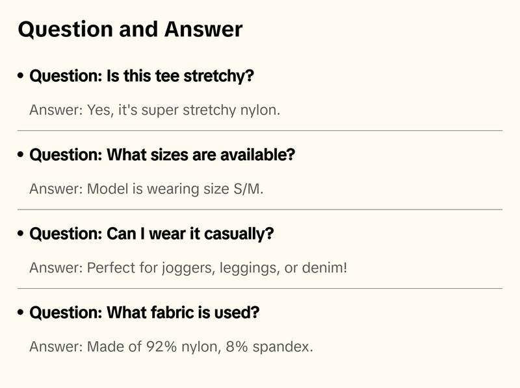Click the divider line under the casual answer
520x388 pixels.
tap(260, 288)
